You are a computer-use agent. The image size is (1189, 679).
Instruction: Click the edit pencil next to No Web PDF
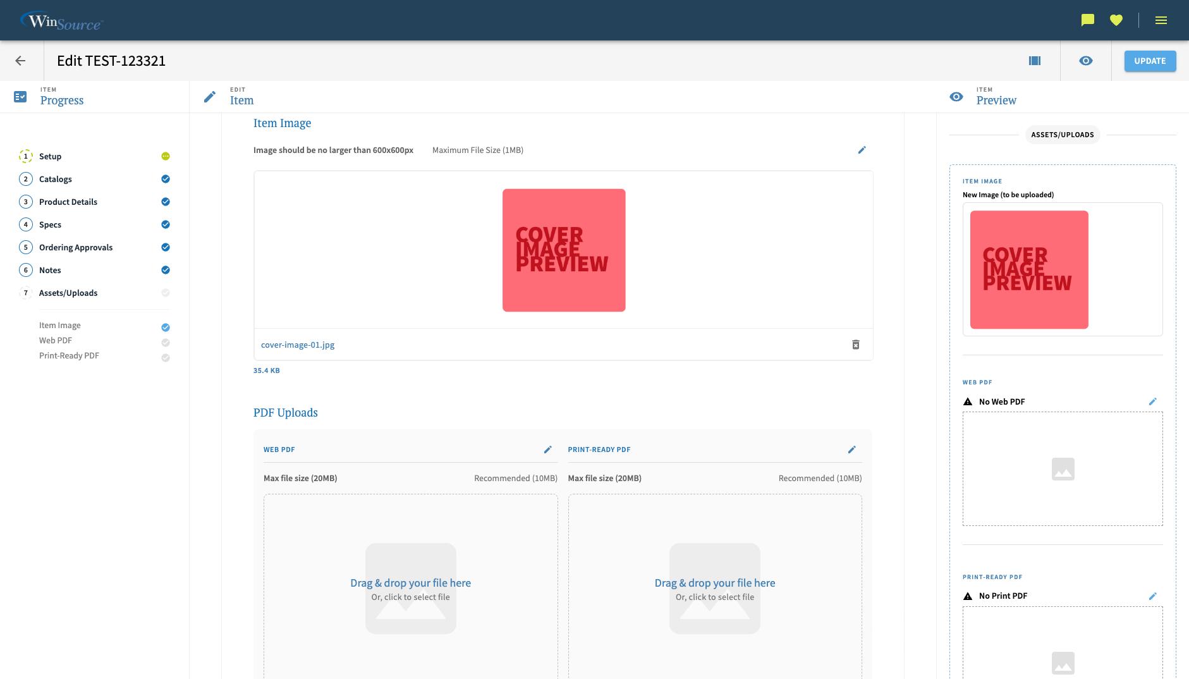point(1153,401)
